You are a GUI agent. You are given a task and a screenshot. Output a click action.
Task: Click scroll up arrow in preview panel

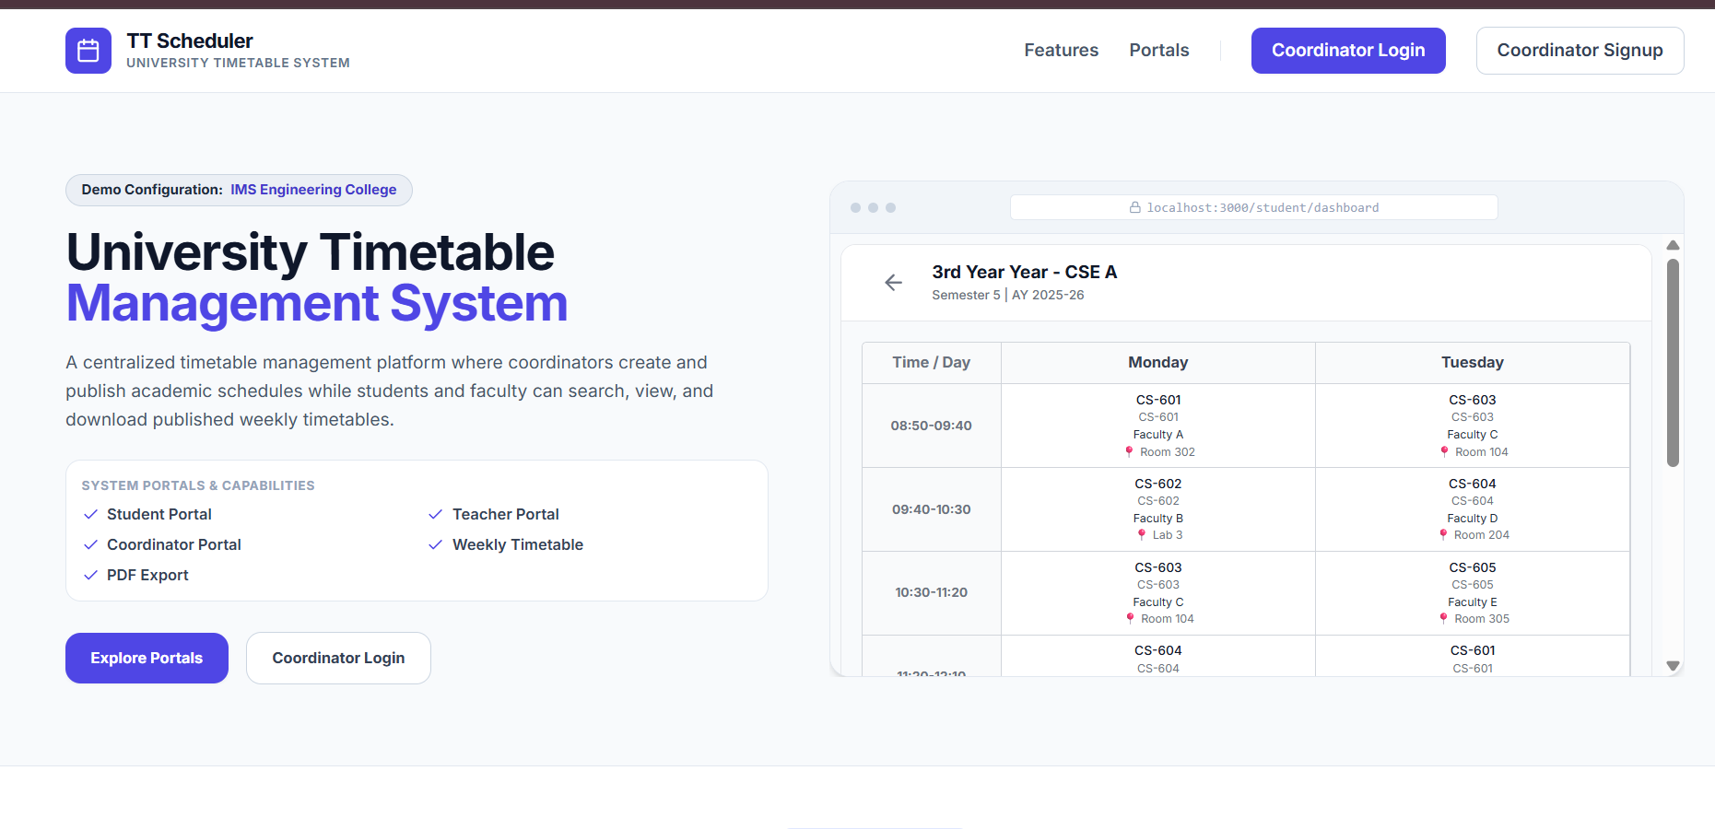coord(1673,245)
